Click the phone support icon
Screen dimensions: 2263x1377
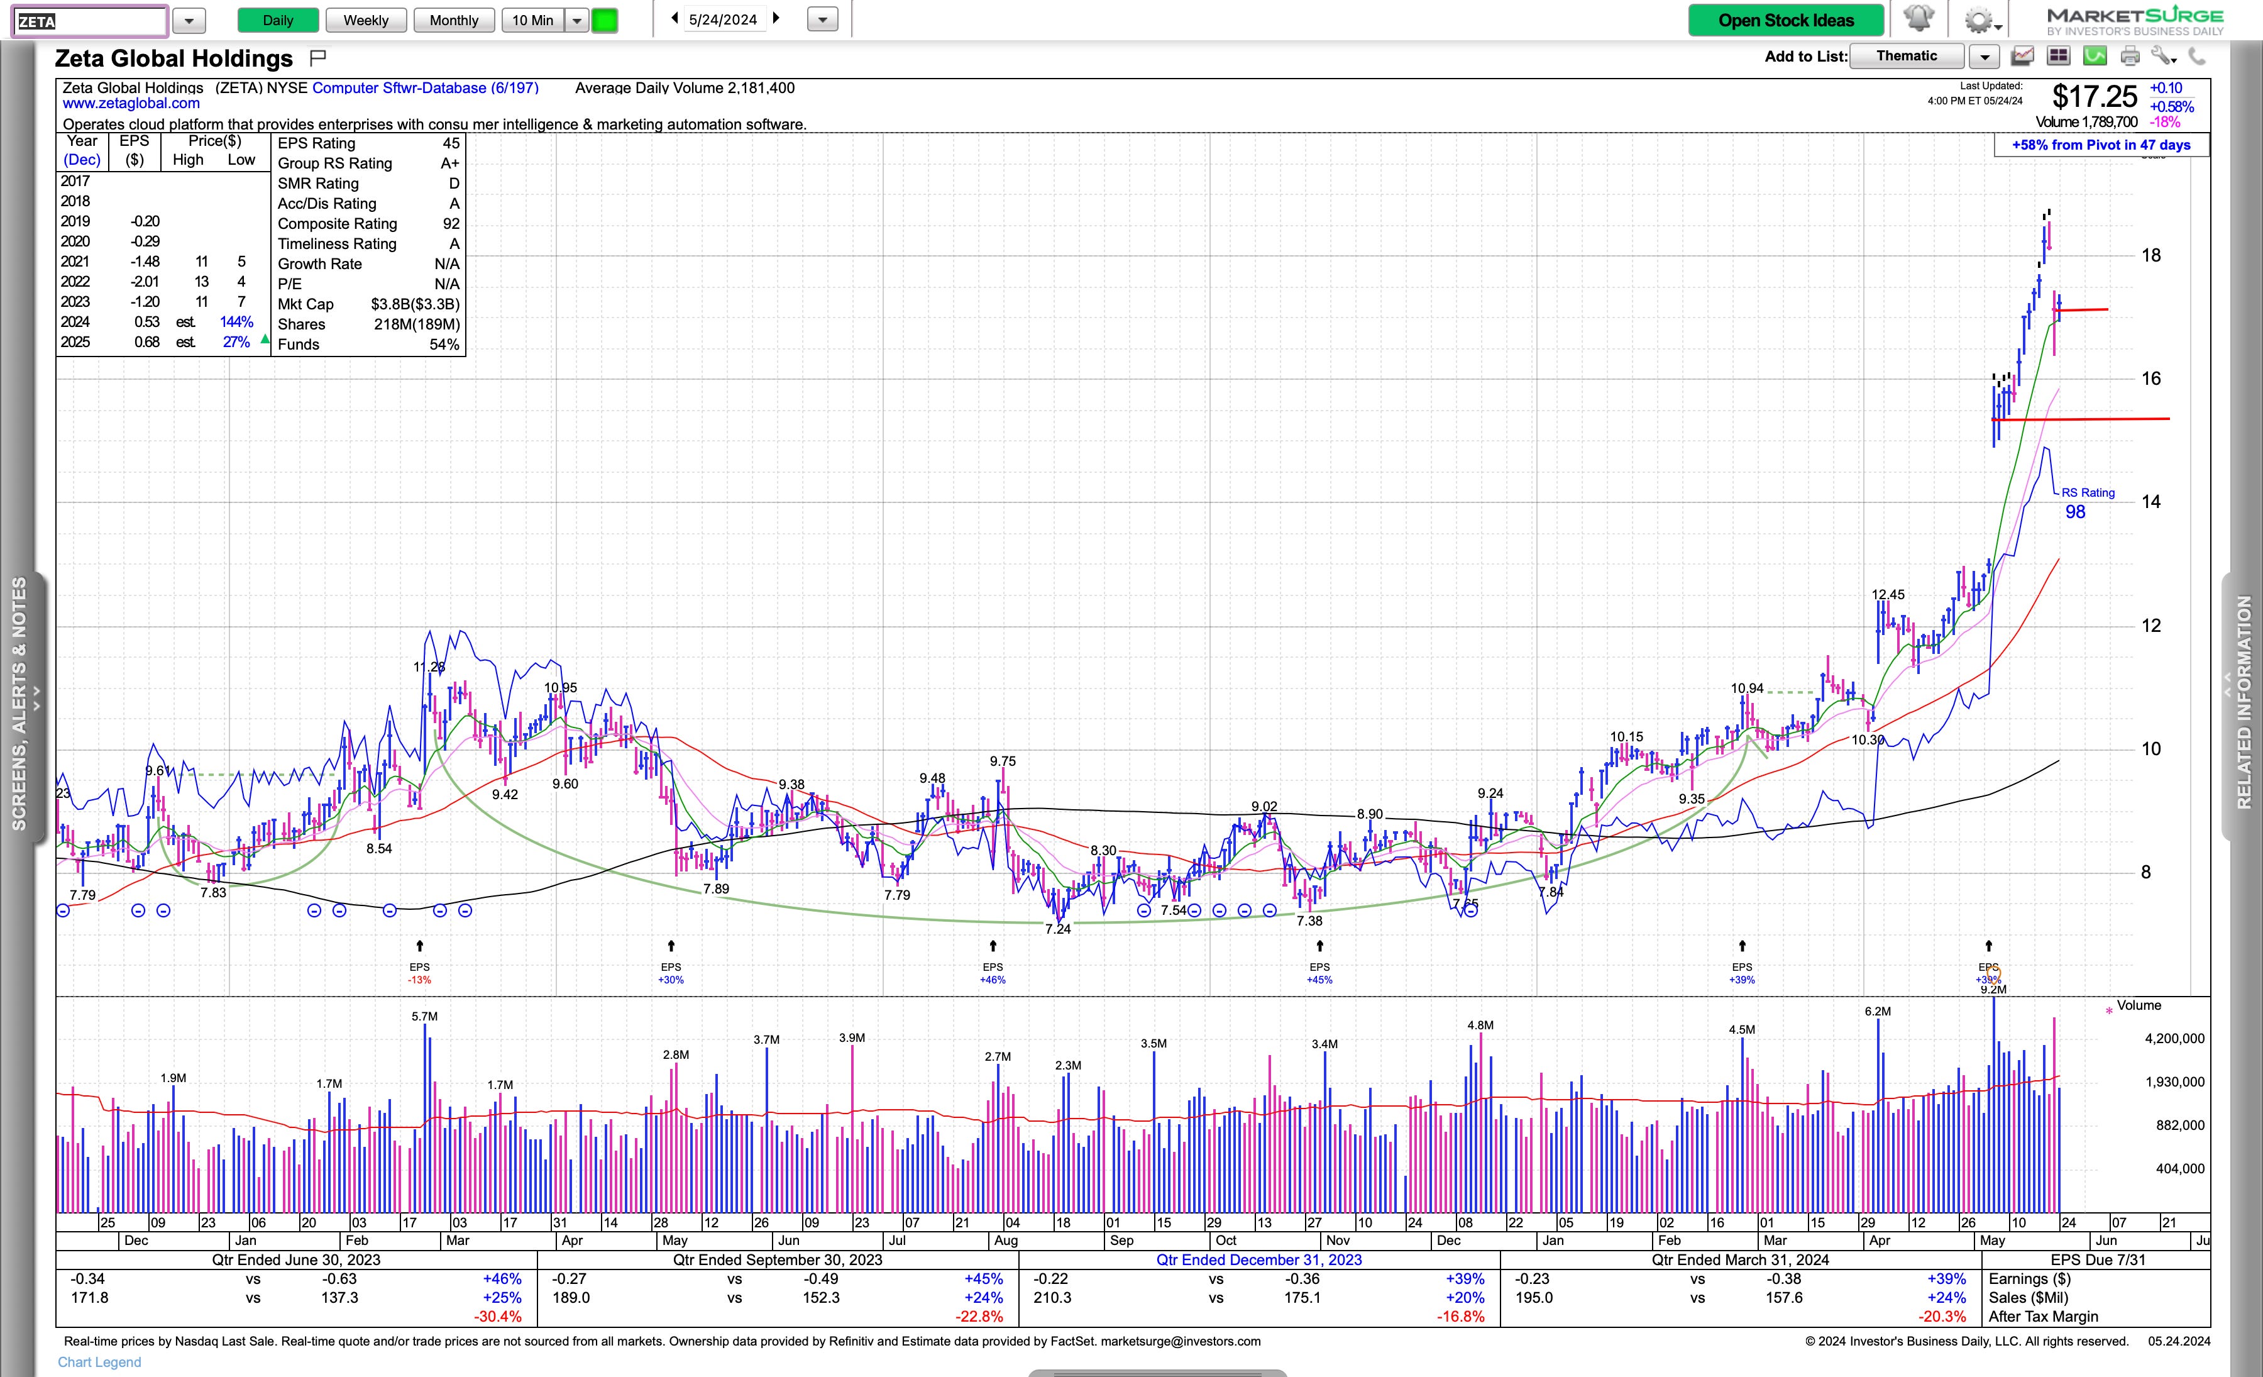point(2197,56)
